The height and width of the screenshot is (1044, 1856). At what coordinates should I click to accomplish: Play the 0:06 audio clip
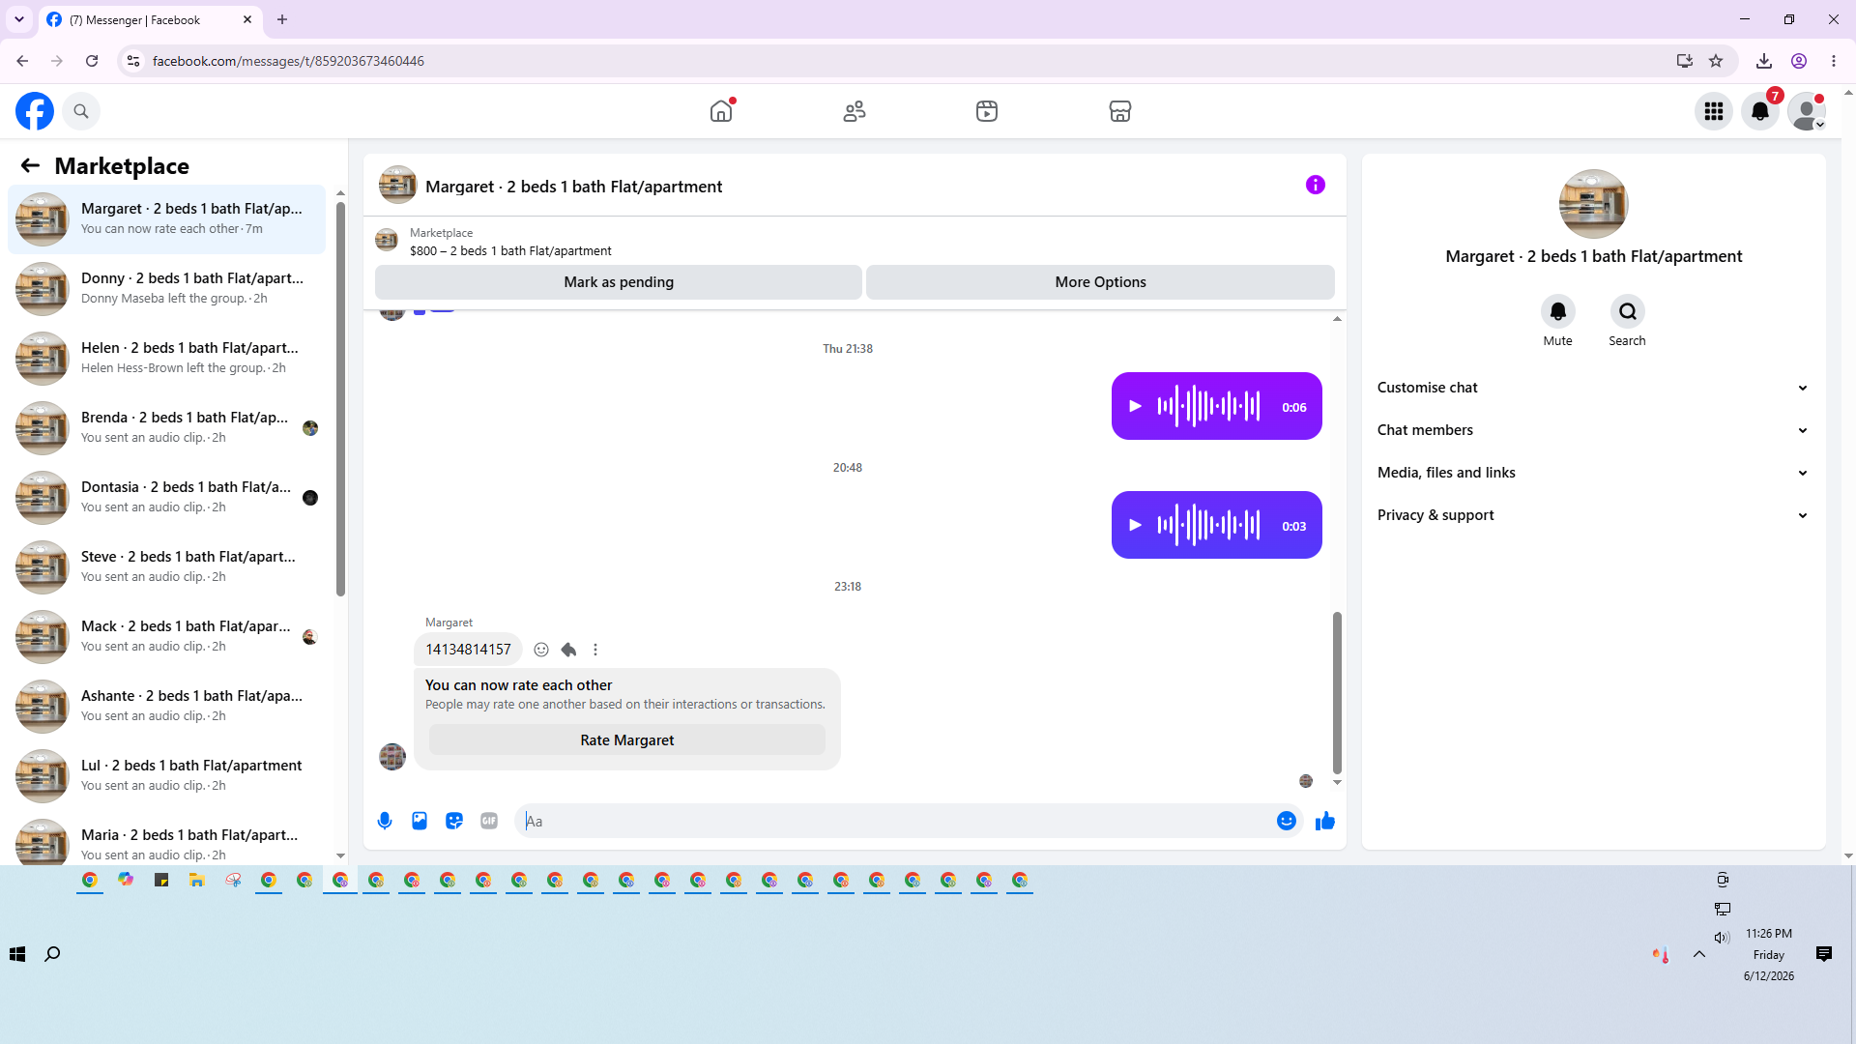tap(1136, 406)
